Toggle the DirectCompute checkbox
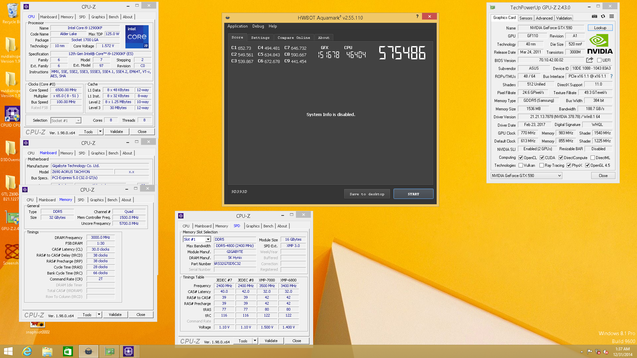 [561, 158]
